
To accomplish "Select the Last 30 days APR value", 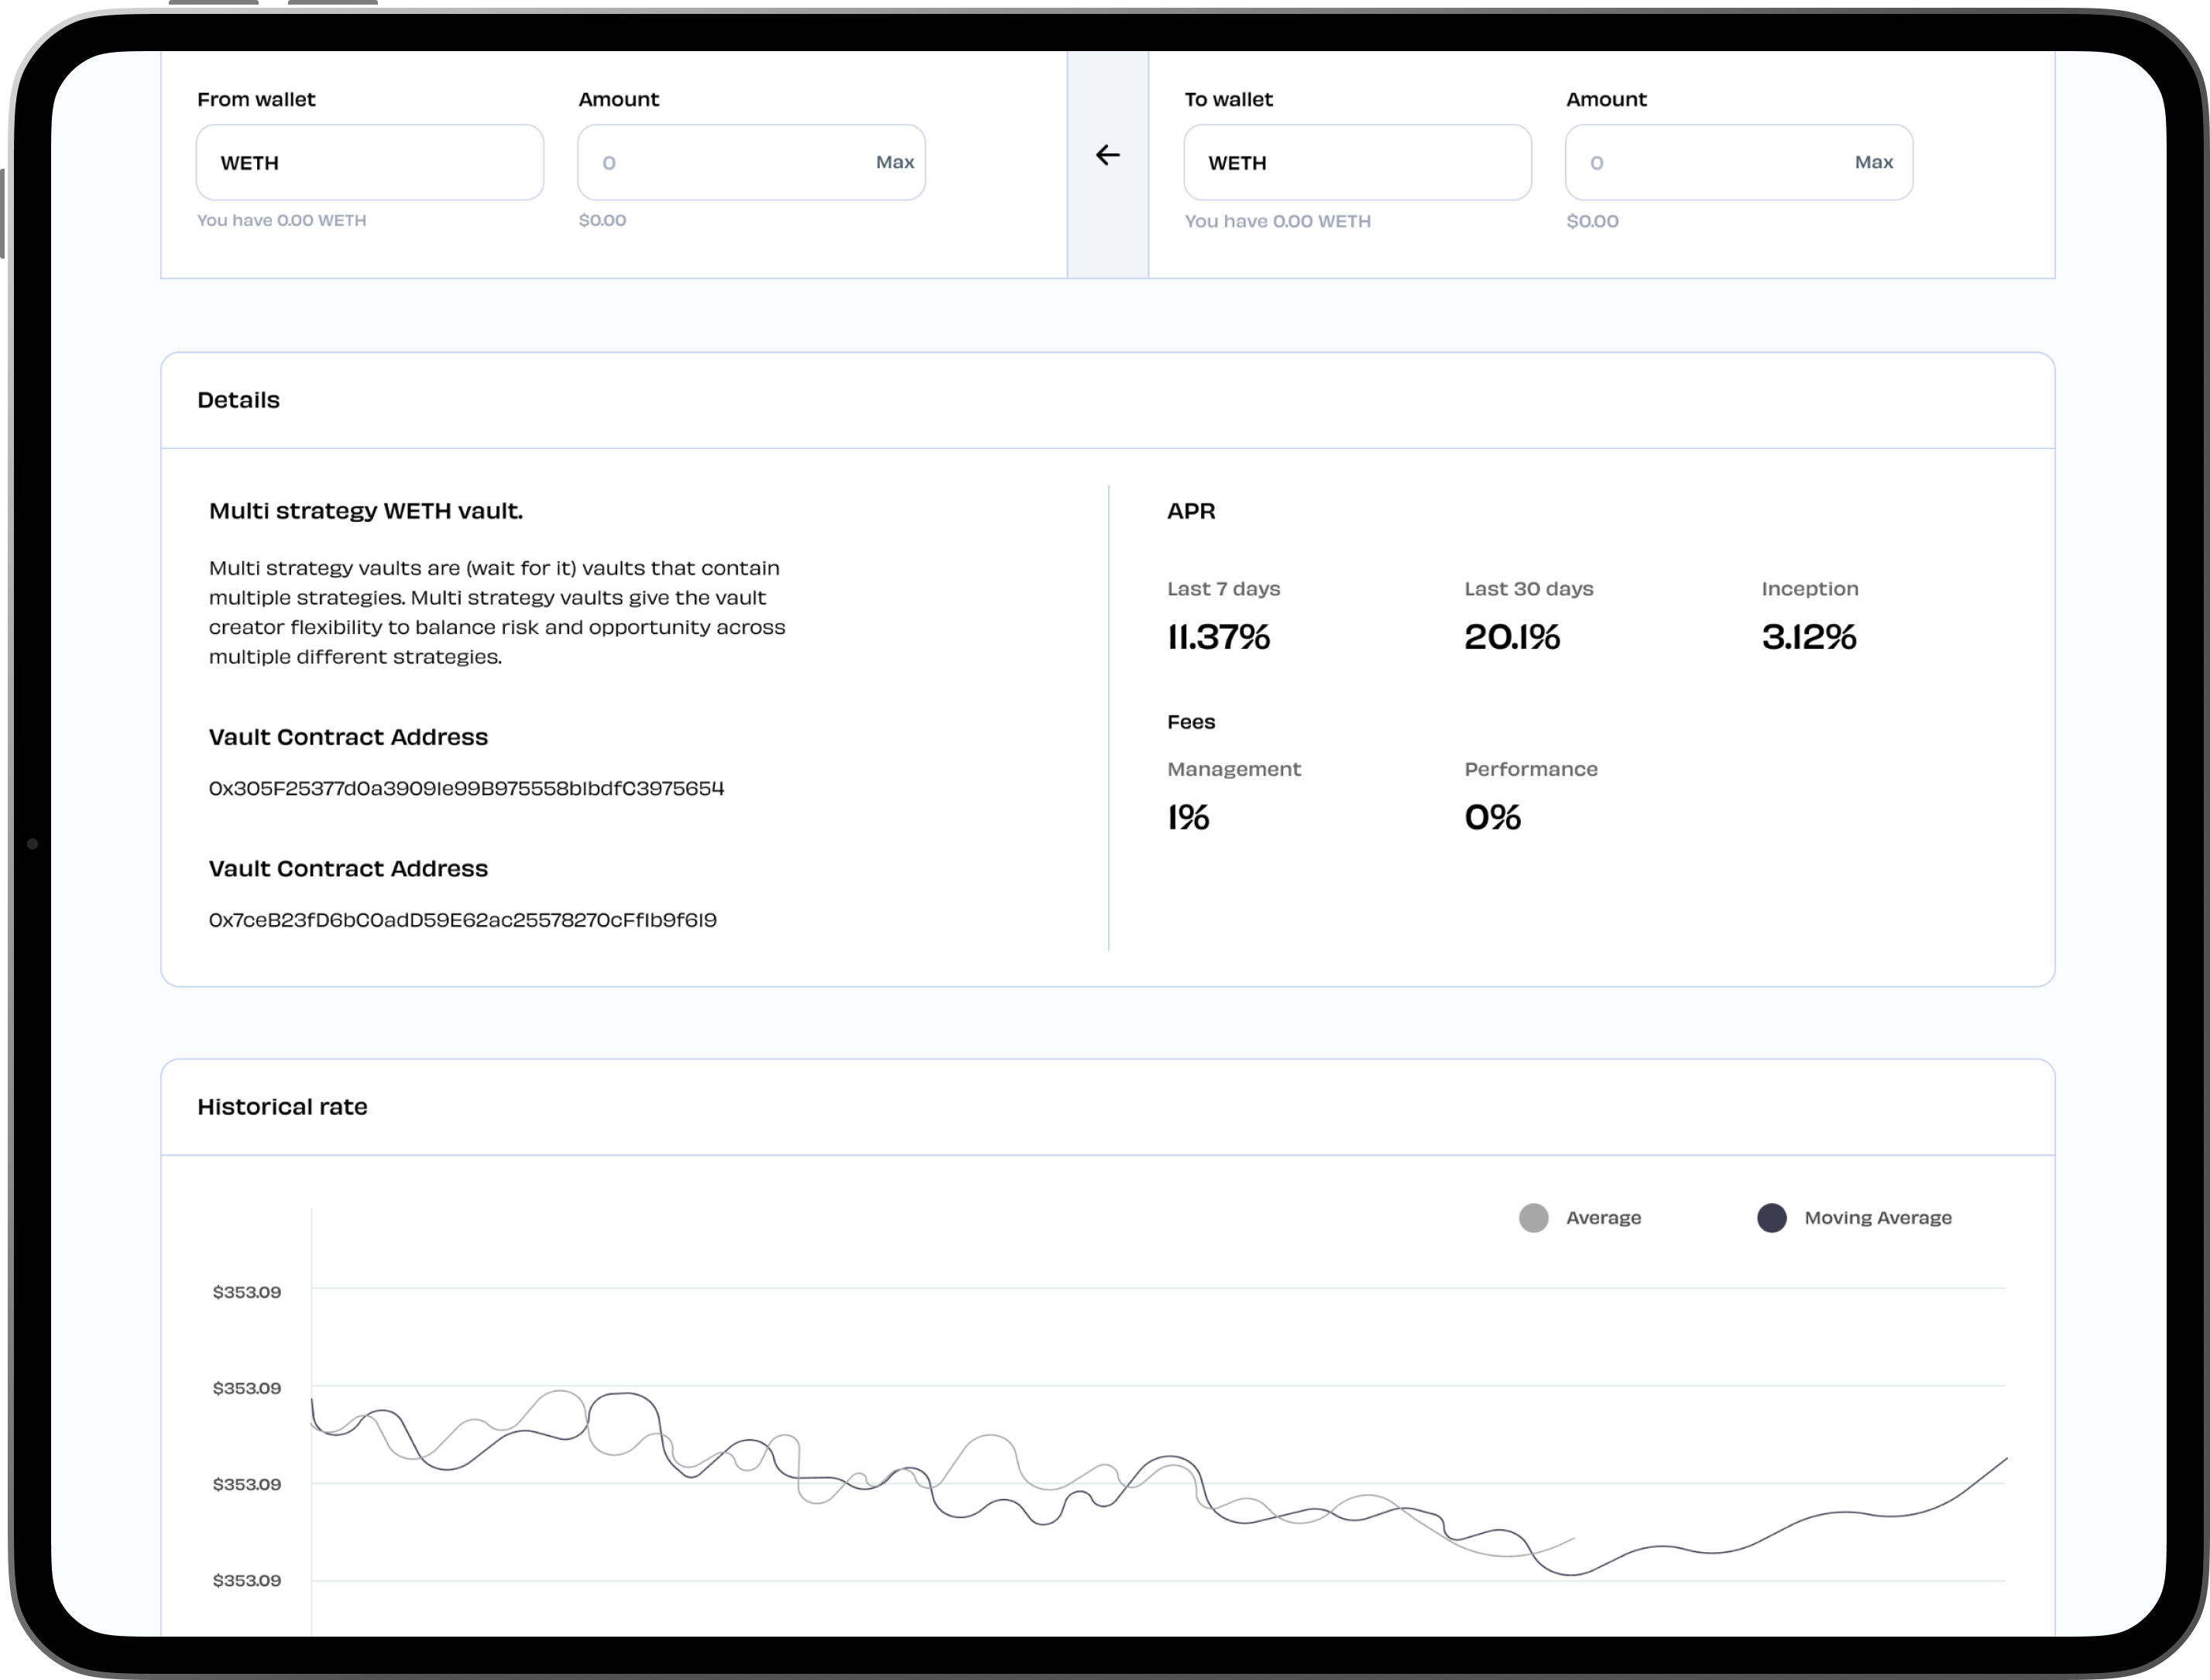I will (x=1511, y=637).
